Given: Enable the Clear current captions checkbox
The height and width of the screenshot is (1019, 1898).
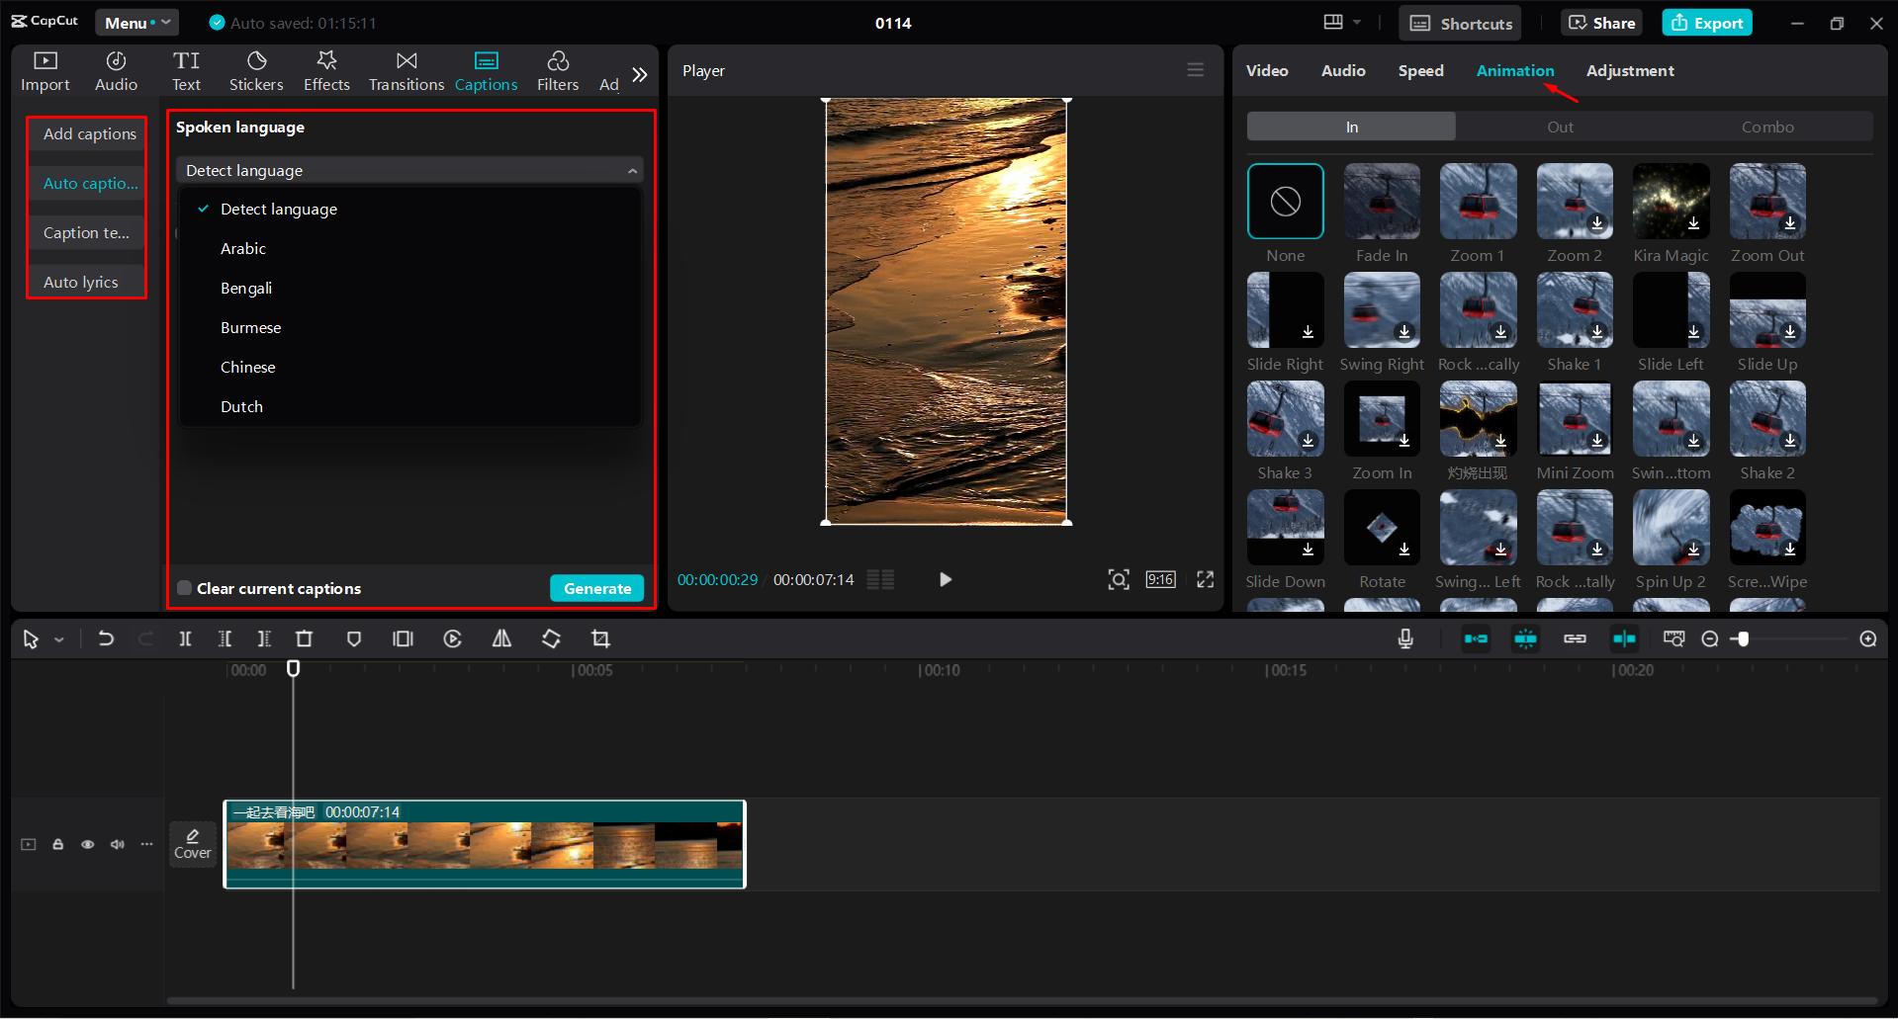Looking at the screenshot, I should click(184, 587).
